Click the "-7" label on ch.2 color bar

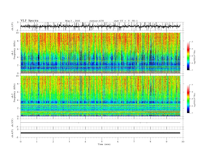point(192,113)
